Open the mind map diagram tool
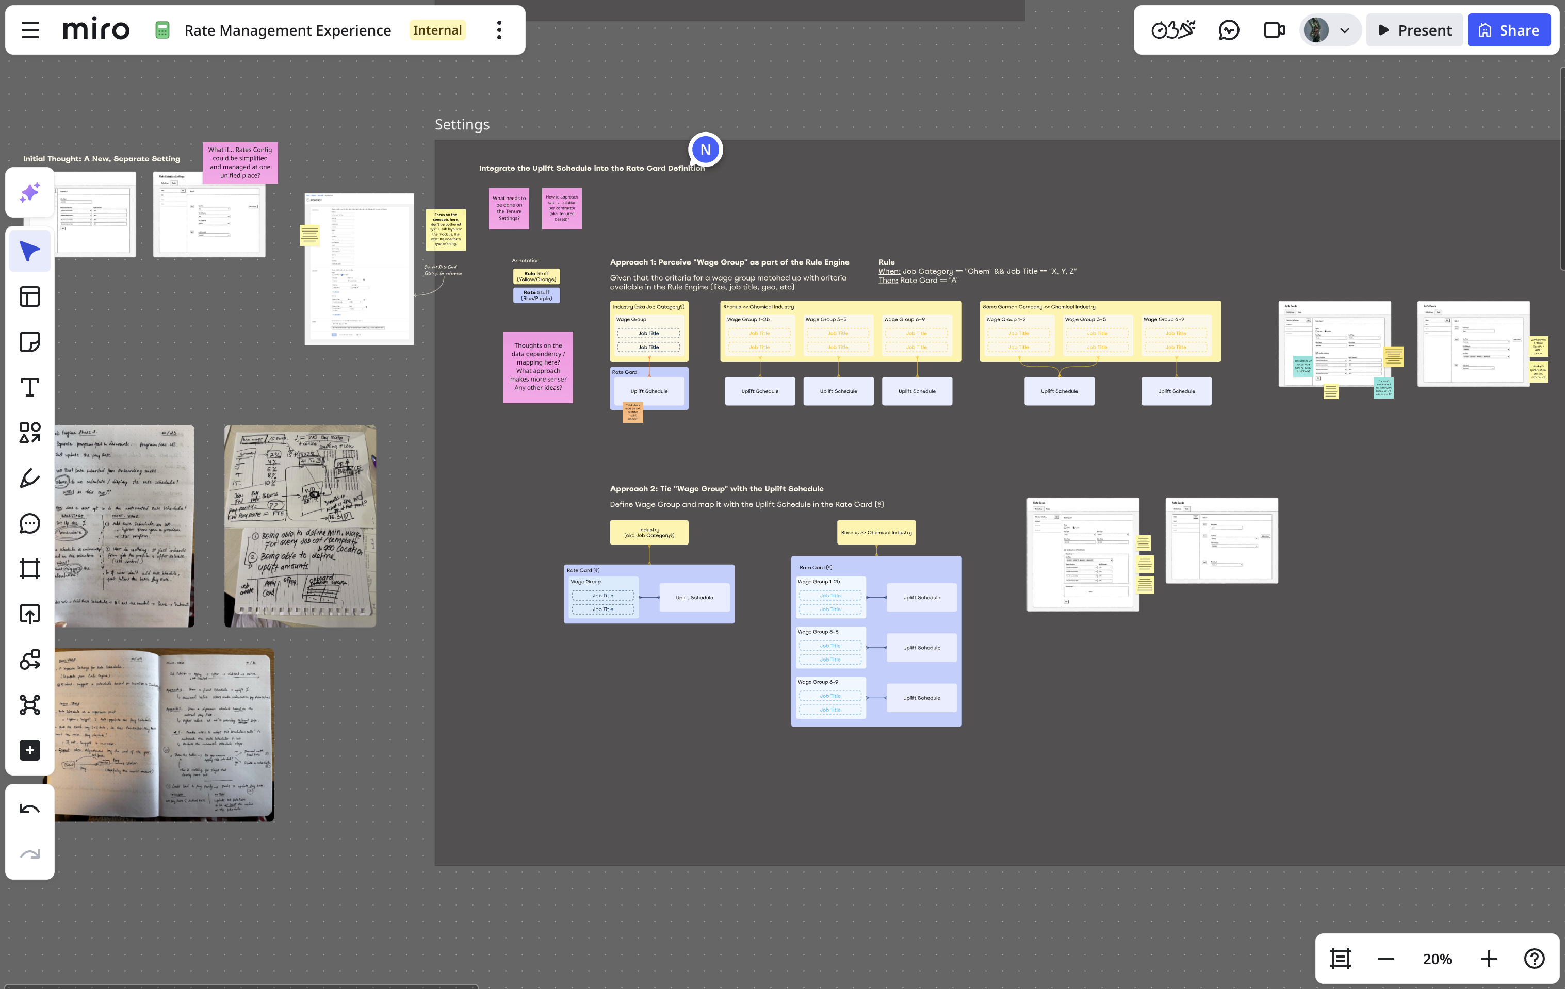Screen dimensions: 1565x989 30,705
